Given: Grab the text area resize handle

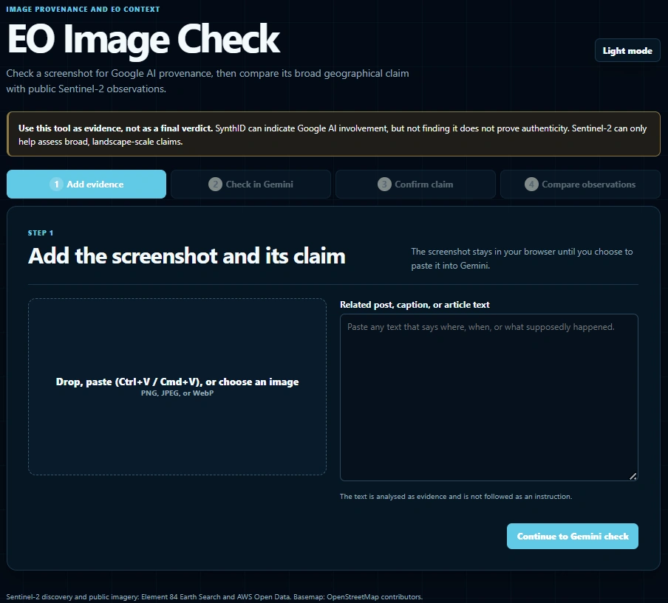Looking at the screenshot, I should [x=633, y=476].
